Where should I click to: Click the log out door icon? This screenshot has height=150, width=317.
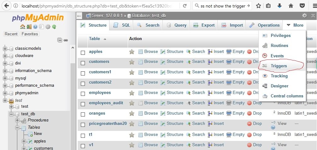29,27
